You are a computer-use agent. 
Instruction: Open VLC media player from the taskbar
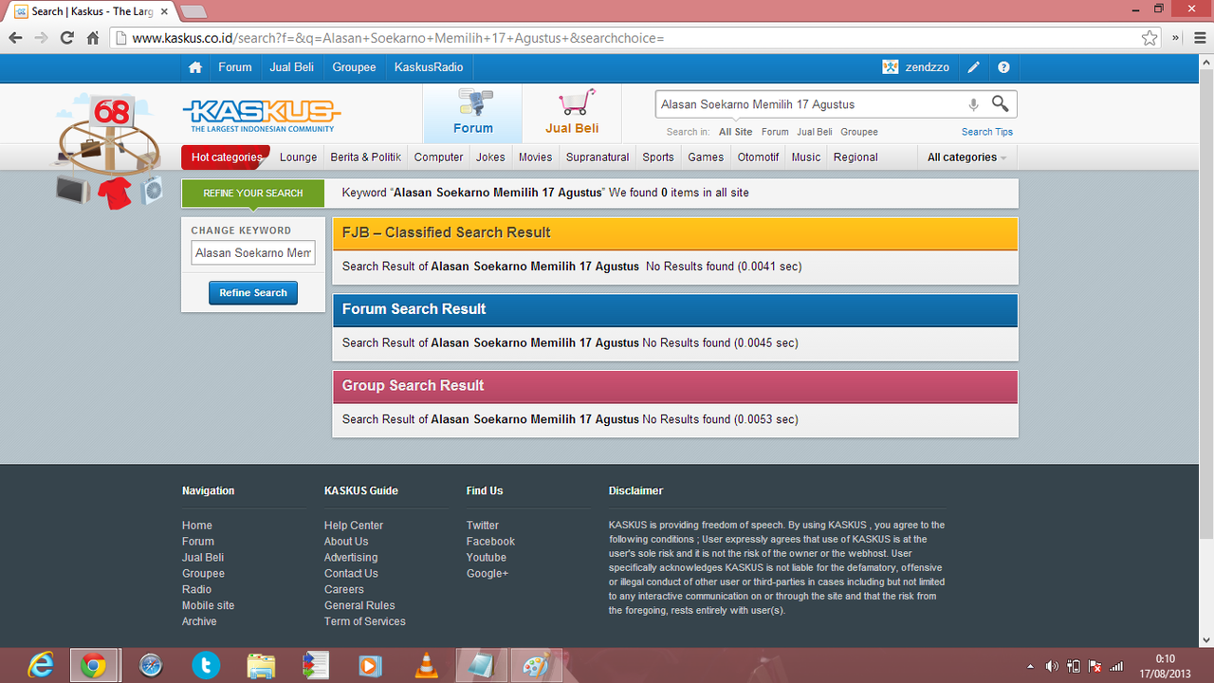426,665
